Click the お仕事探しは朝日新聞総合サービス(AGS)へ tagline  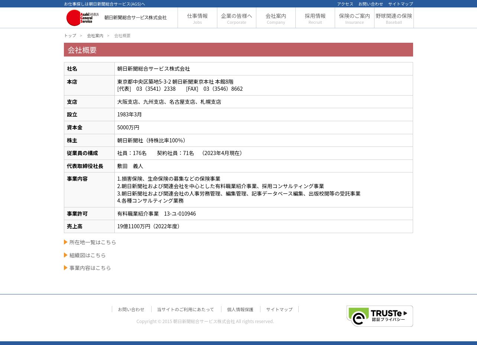[104, 4]
